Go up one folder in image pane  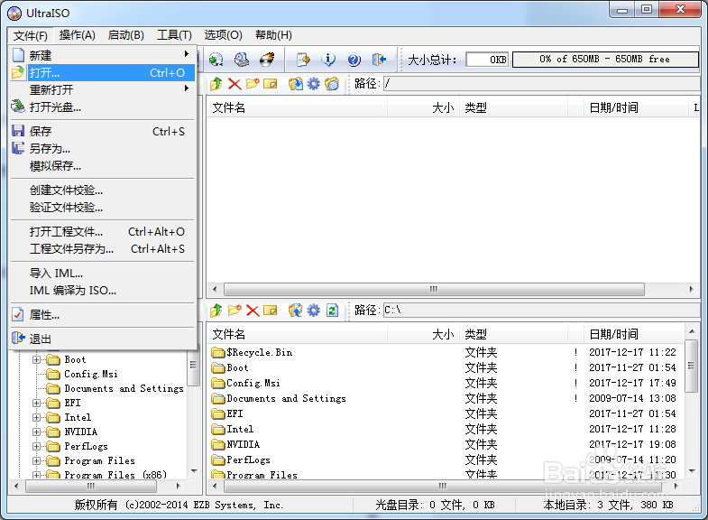(x=216, y=84)
